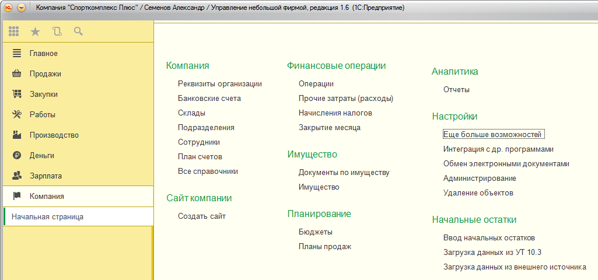Open Документы по имуществу
598x280 pixels.
point(344,173)
